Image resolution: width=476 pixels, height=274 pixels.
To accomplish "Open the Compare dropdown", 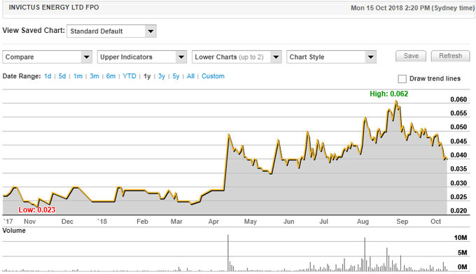I will pyautogui.click(x=47, y=57).
